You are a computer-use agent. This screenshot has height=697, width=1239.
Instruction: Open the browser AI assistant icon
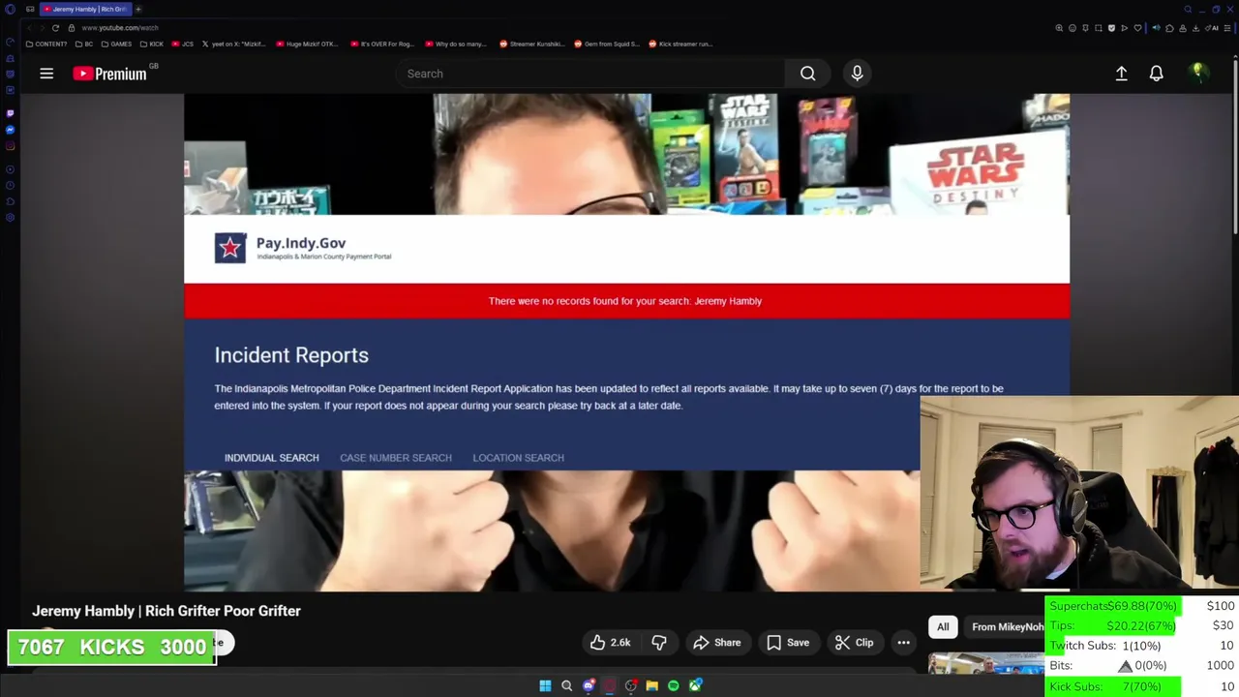(1212, 28)
